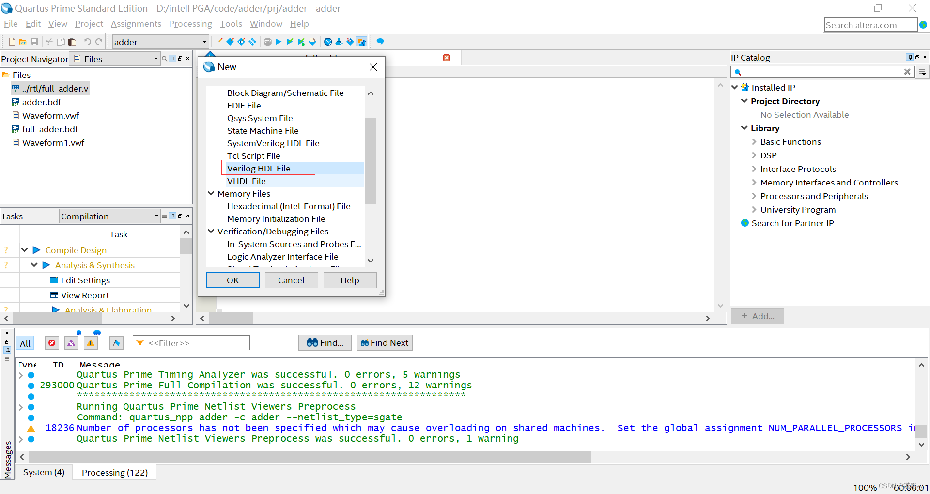The width and height of the screenshot is (930, 494).
Task: Click the Redo arrow toolbar icon
Action: [x=99, y=42]
